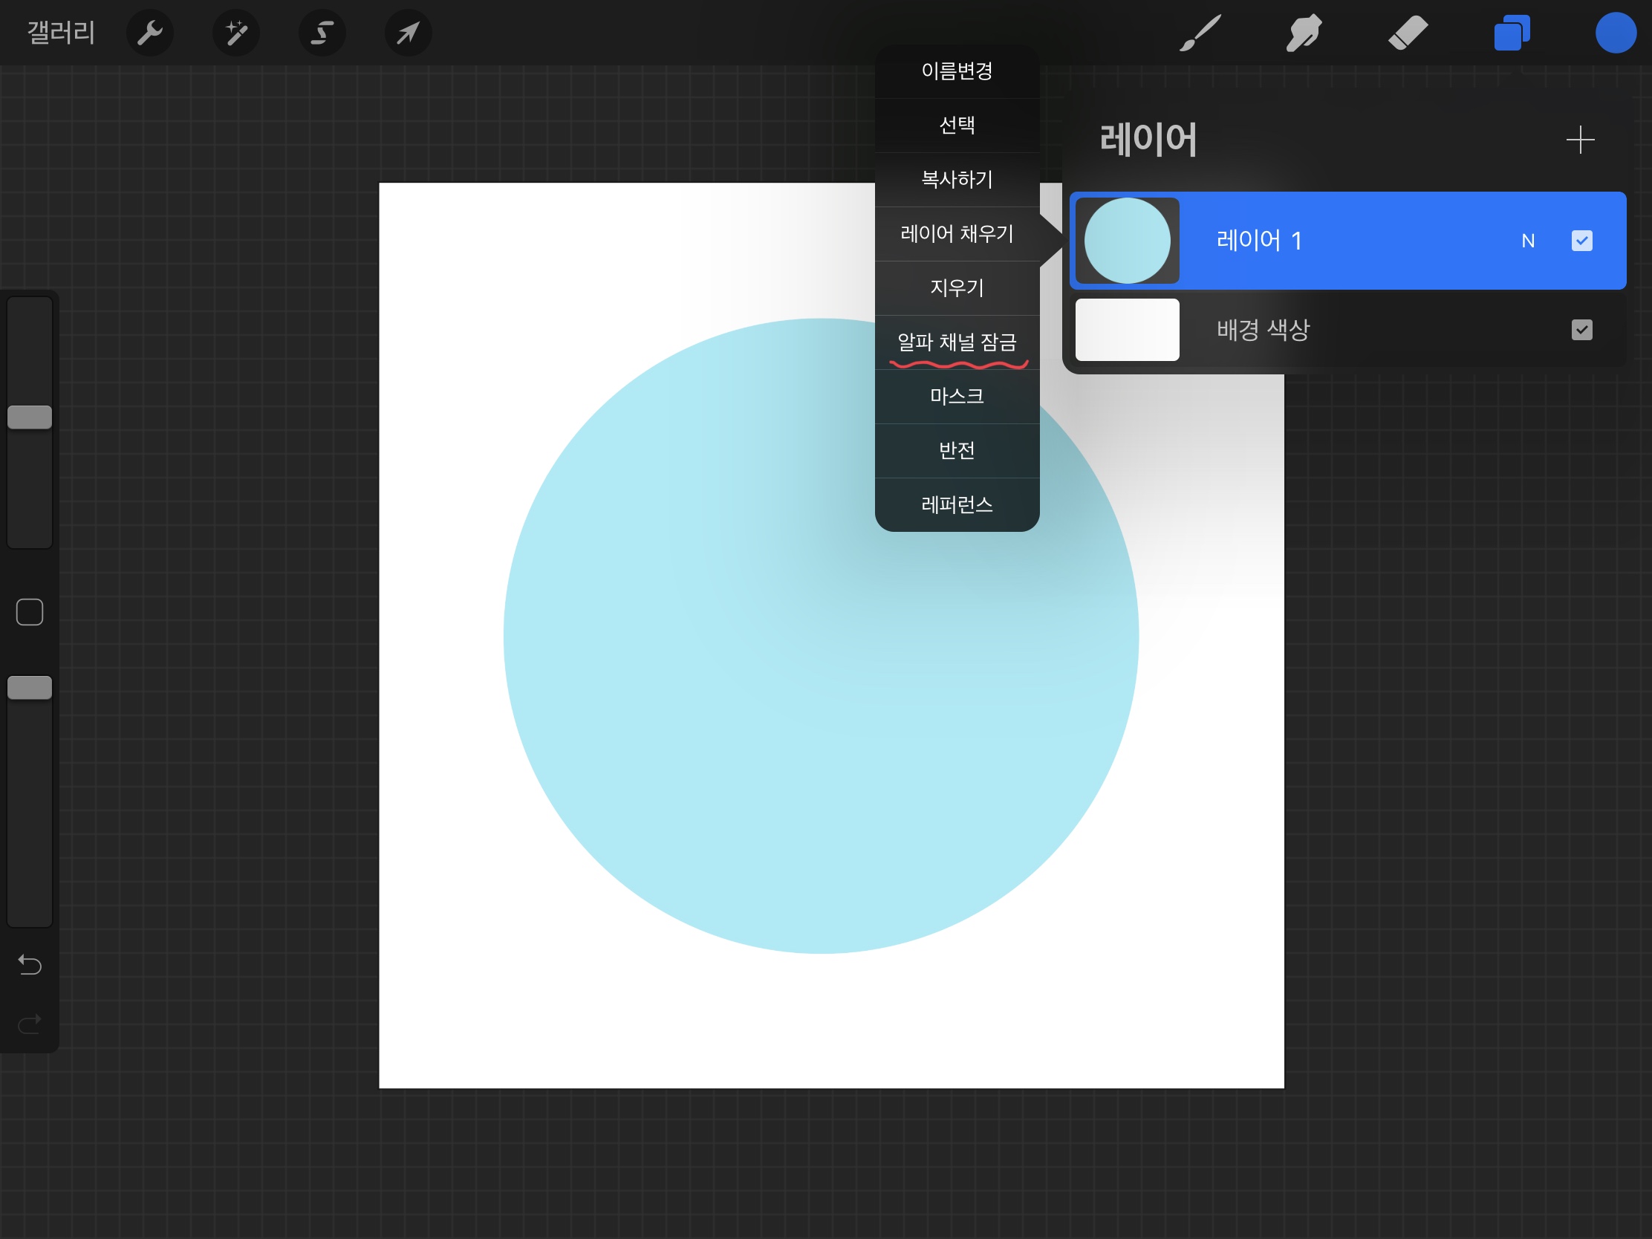Add a new layer with plus
This screenshot has height=1239, width=1652.
tap(1579, 140)
